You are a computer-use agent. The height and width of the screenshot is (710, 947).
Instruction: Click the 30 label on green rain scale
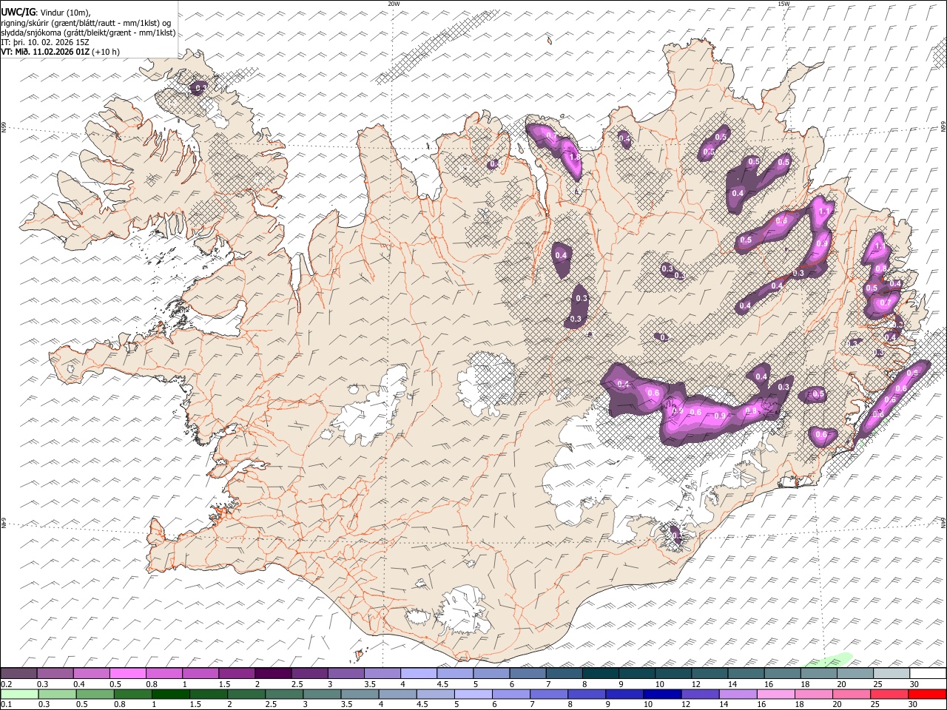click(x=914, y=704)
